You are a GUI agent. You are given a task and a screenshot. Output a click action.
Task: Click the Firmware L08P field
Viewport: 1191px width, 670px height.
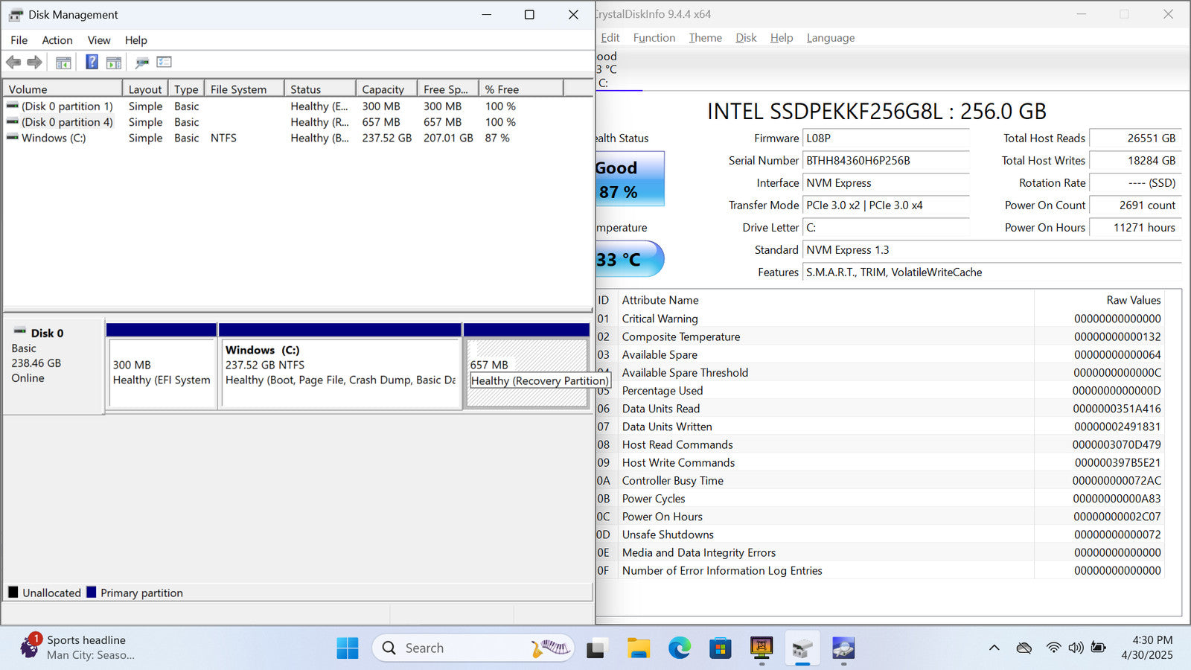point(886,138)
